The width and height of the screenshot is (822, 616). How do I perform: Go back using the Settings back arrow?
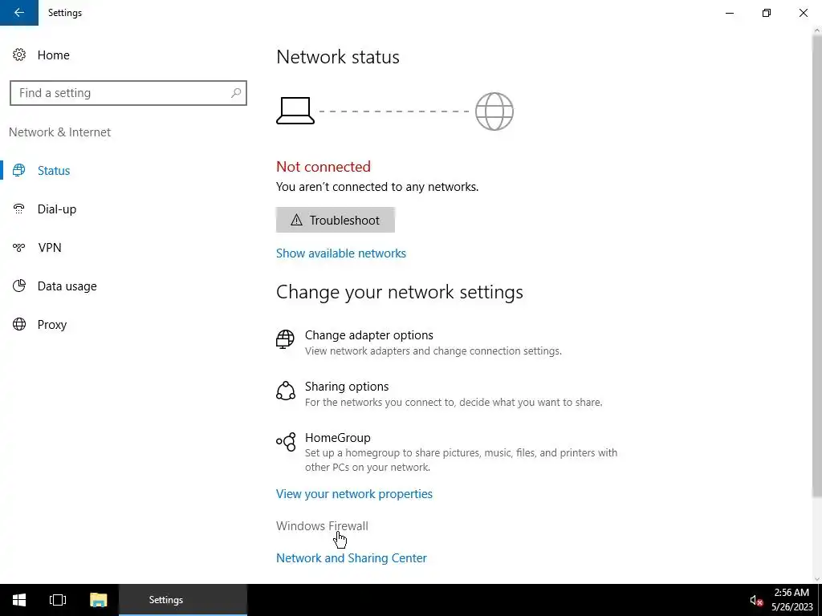point(19,13)
